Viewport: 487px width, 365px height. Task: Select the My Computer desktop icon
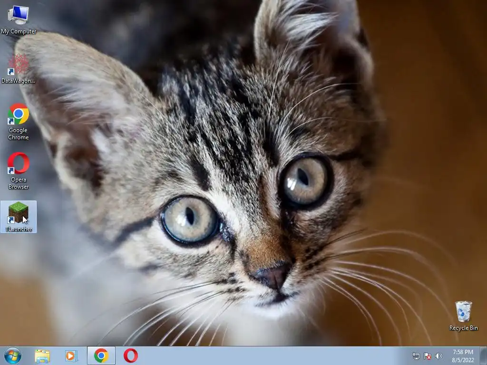19,19
